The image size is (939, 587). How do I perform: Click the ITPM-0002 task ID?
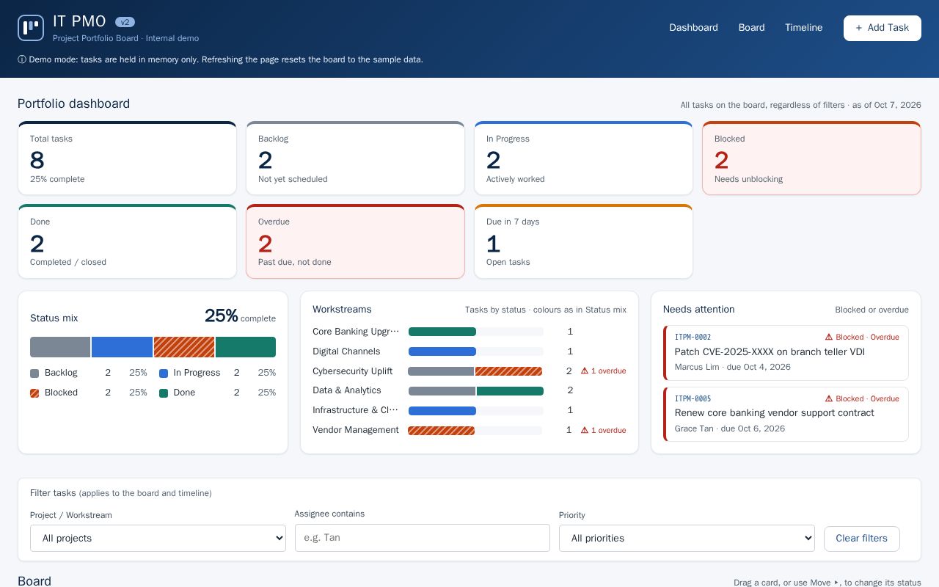point(693,338)
